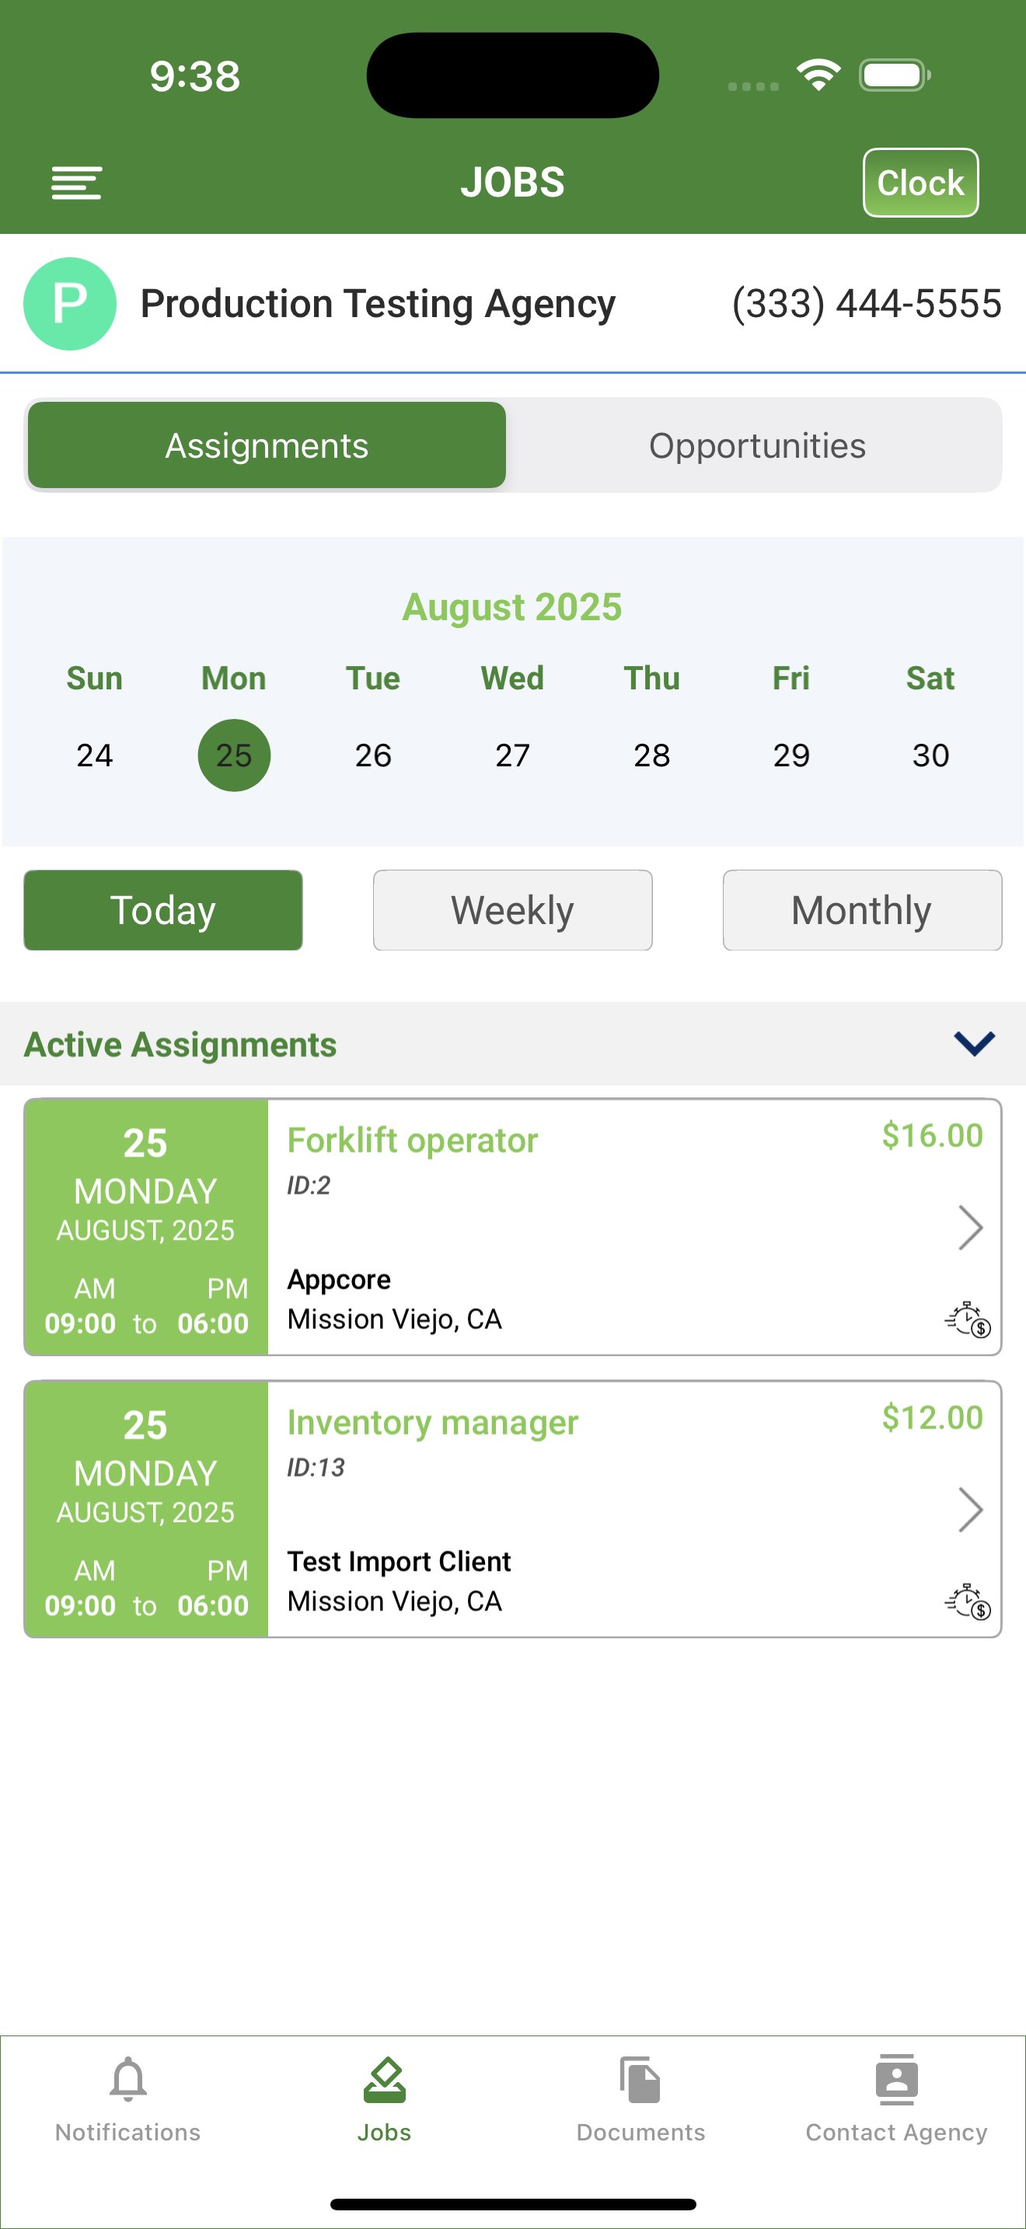Select the Jobs icon in bottom bar
Viewport: 1026px width, 2229px height.
pyautogui.click(x=384, y=2079)
